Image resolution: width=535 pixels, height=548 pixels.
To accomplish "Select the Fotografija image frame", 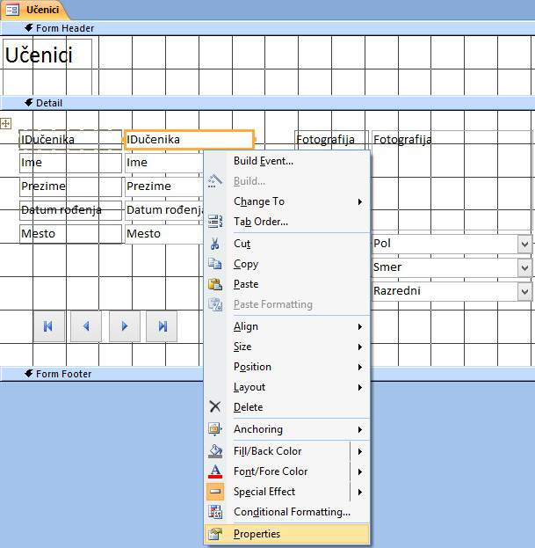I will pos(452,180).
